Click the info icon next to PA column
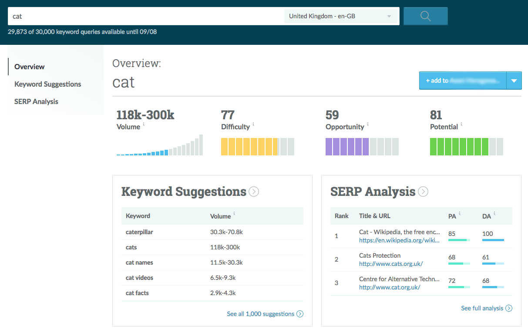The image size is (528, 333). 460,214
